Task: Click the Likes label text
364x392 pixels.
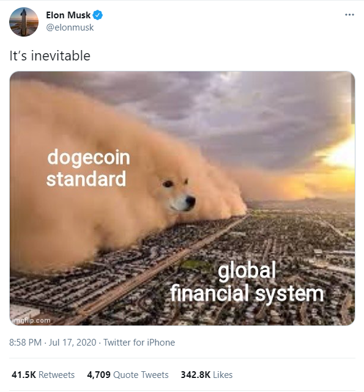Action: click(x=223, y=375)
